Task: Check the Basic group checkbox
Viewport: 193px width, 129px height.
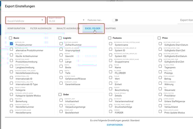Action: click(11, 38)
